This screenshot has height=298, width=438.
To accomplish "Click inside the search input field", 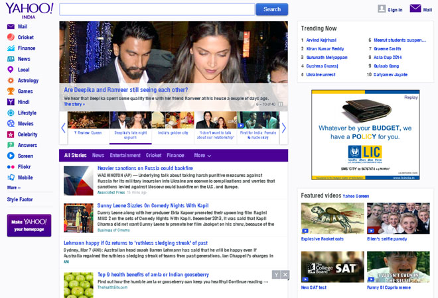I will tap(157, 9).
